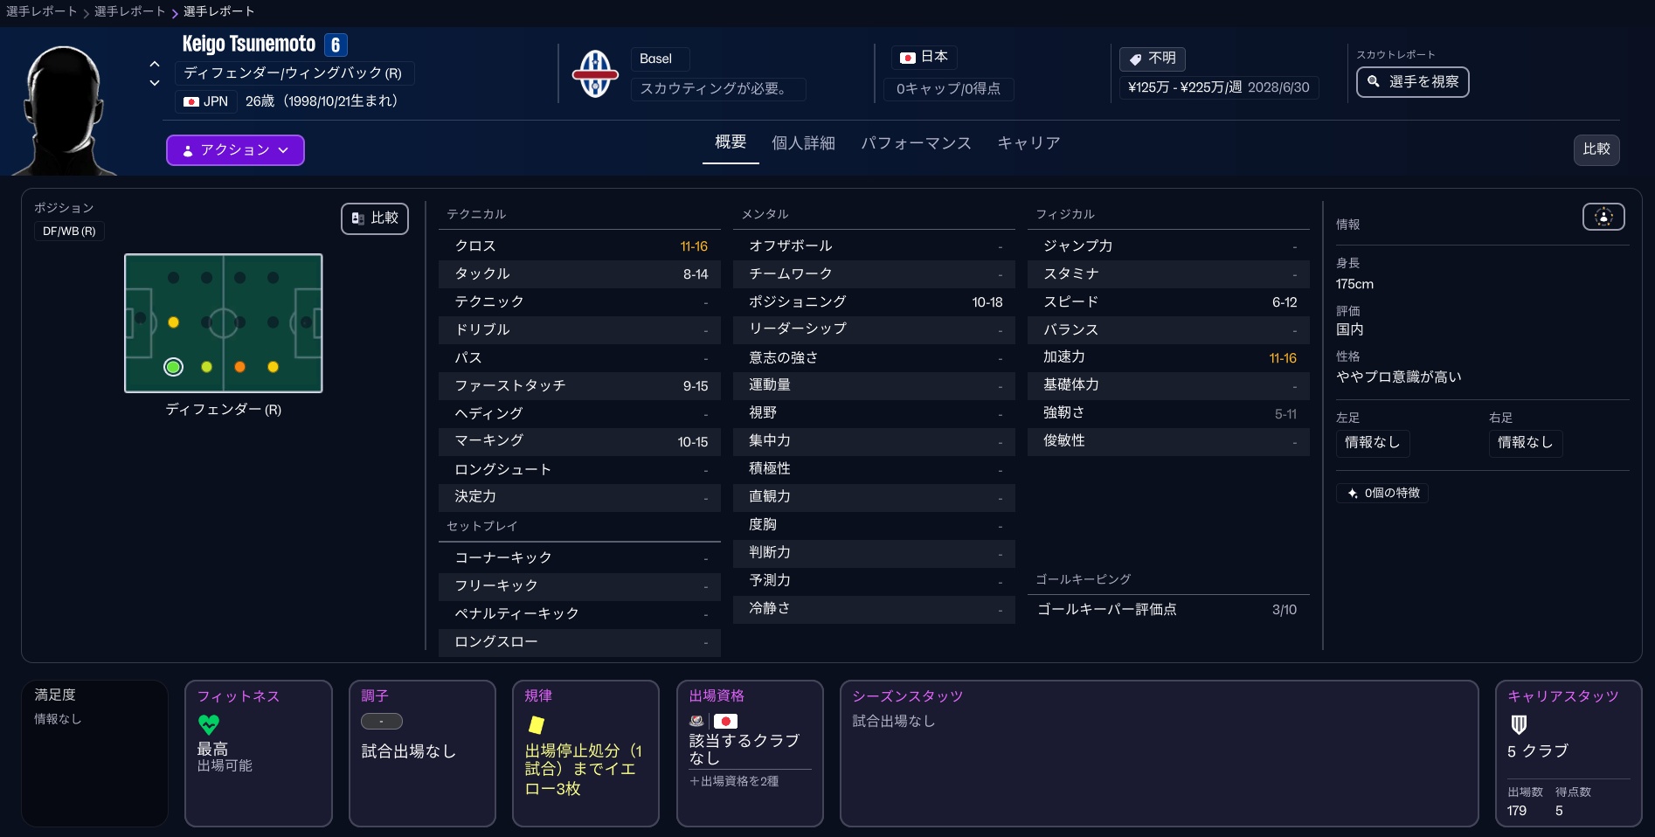The height and width of the screenshot is (837, 1655).
Task: Go to next player with down chevron
Action: point(155,83)
